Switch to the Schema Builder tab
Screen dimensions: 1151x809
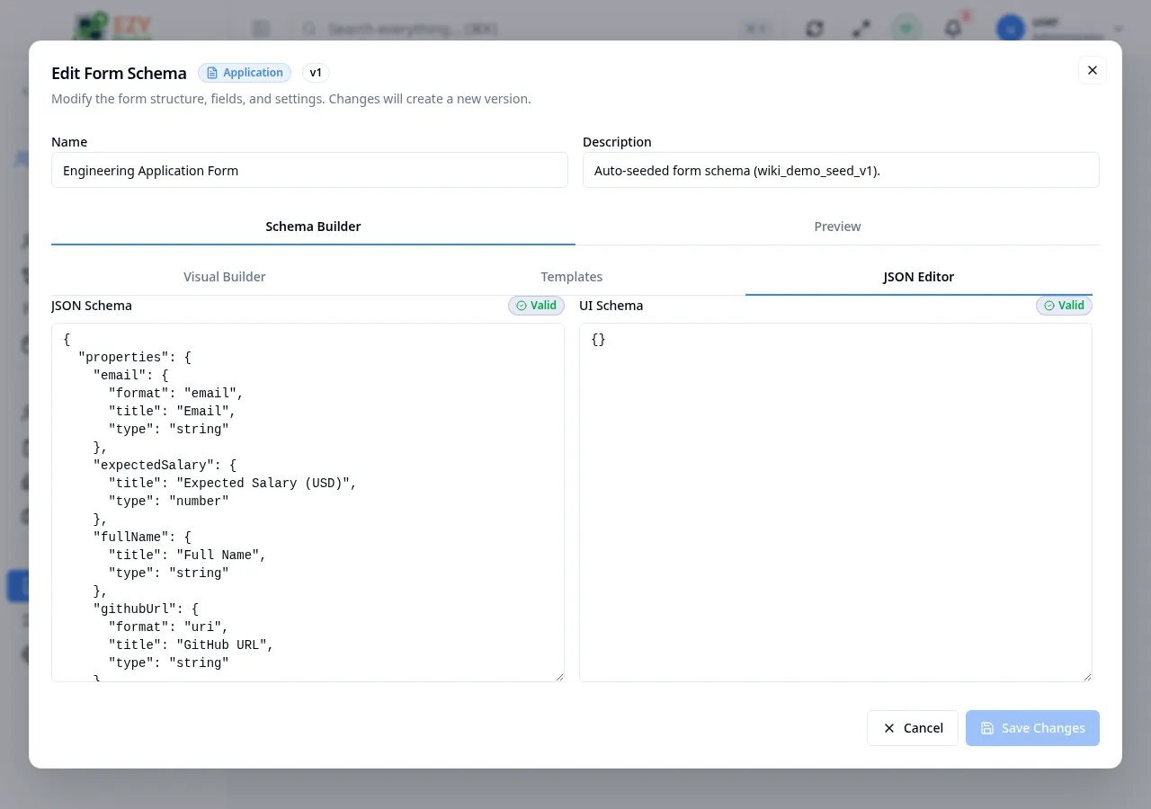tap(313, 227)
